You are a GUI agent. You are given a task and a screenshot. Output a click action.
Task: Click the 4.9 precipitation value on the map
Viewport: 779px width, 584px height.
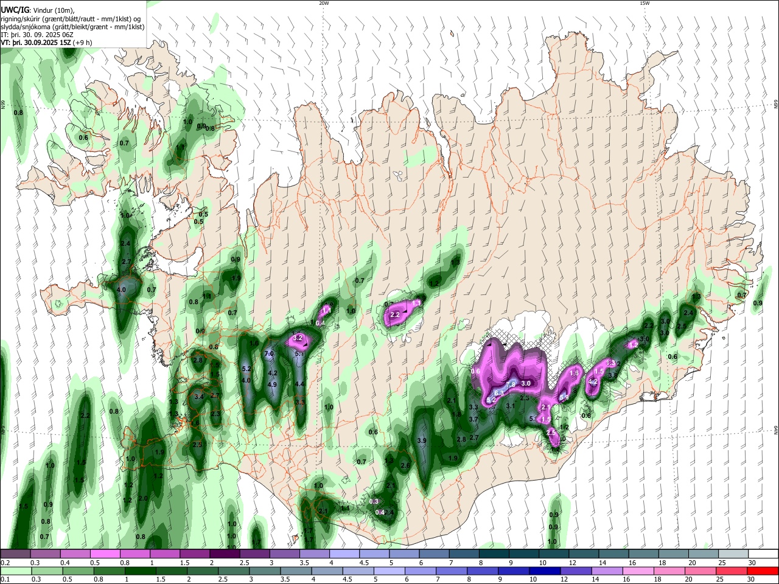[273, 384]
